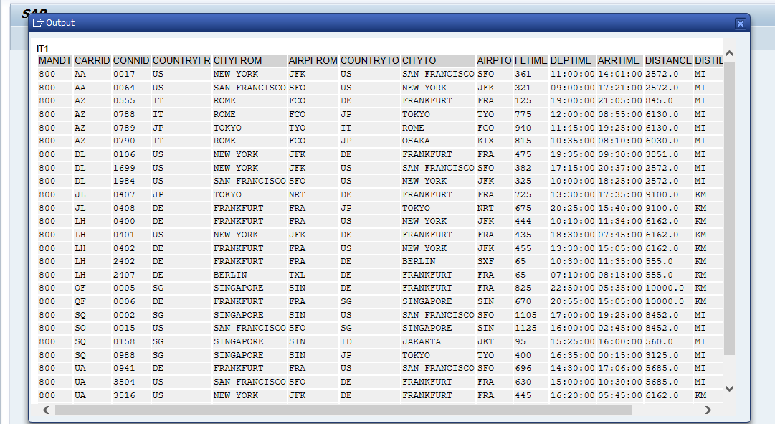The image size is (775, 424).
Task: Select the CITYFROM column header
Action: click(x=249, y=60)
